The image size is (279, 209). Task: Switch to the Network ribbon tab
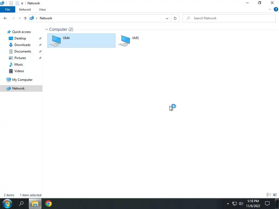click(25, 10)
